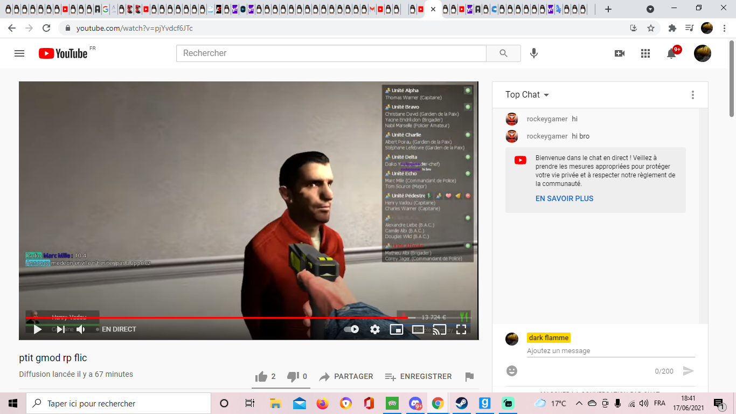Launch Steam from the taskbar

pos(461,403)
